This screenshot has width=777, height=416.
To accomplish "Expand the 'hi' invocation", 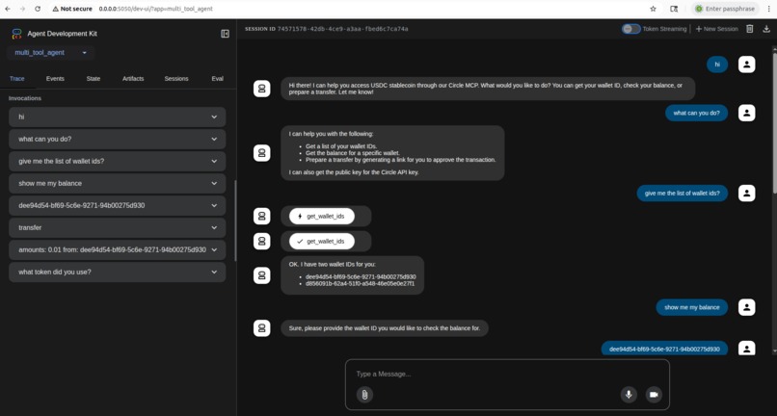I will 117,117.
